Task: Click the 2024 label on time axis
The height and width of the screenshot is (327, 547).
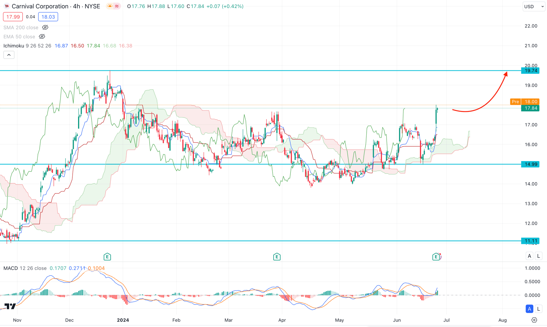Action: pyautogui.click(x=123, y=320)
